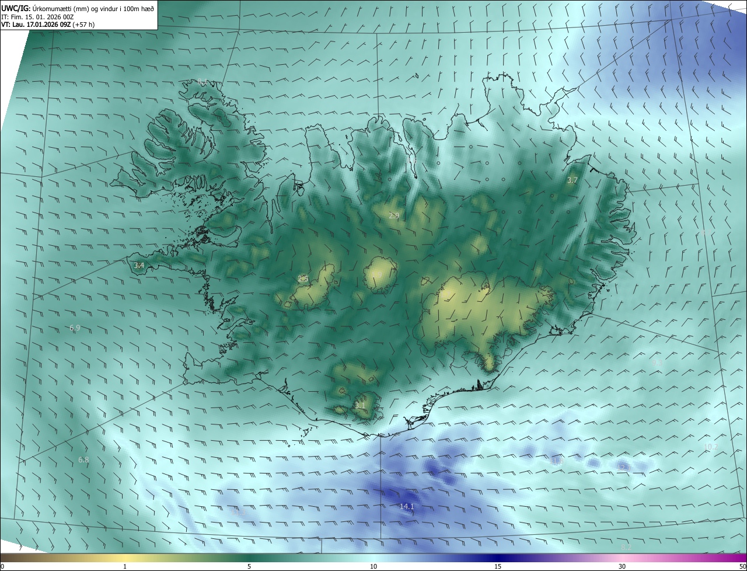
Task: Click the 50 tick on colour scale
Action: [x=742, y=566]
